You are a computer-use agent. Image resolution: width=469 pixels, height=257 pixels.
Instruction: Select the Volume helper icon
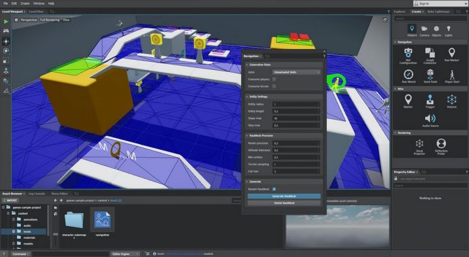coord(451,101)
